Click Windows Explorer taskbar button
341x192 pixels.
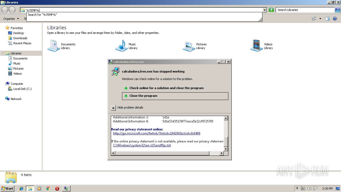(x=30, y=189)
